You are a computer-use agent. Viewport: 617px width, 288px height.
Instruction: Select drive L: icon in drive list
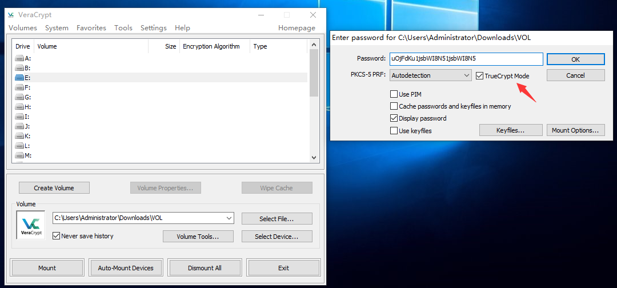click(19, 146)
